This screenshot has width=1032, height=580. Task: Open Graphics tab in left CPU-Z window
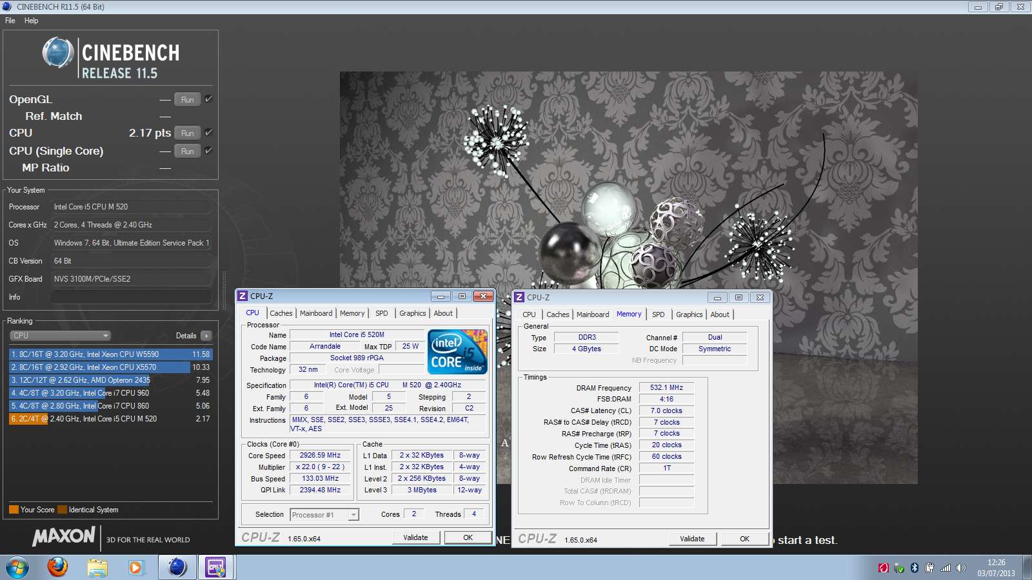point(413,313)
